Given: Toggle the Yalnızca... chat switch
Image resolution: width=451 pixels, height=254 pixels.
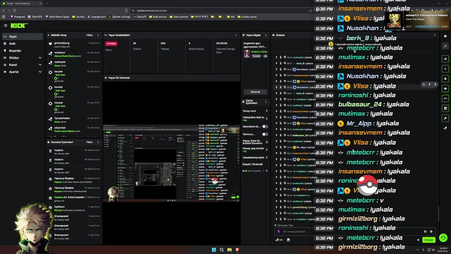Looking at the screenshot, I should point(265,134).
